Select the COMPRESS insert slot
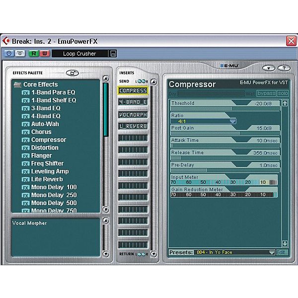The image size is (298, 298). pos(133,91)
